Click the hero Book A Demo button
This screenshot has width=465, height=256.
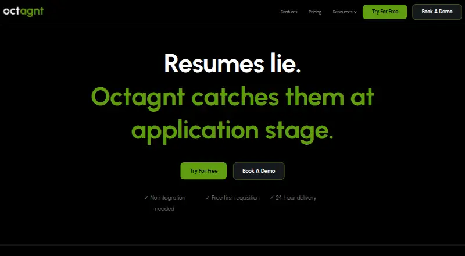pos(259,171)
